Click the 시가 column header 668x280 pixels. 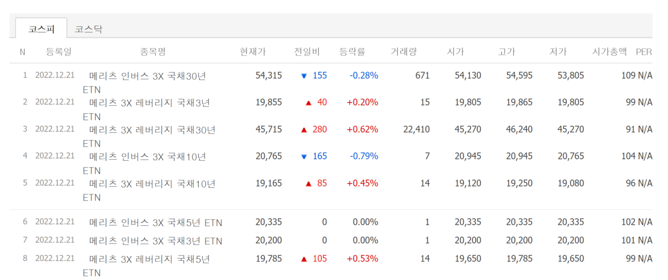pyautogui.click(x=456, y=52)
